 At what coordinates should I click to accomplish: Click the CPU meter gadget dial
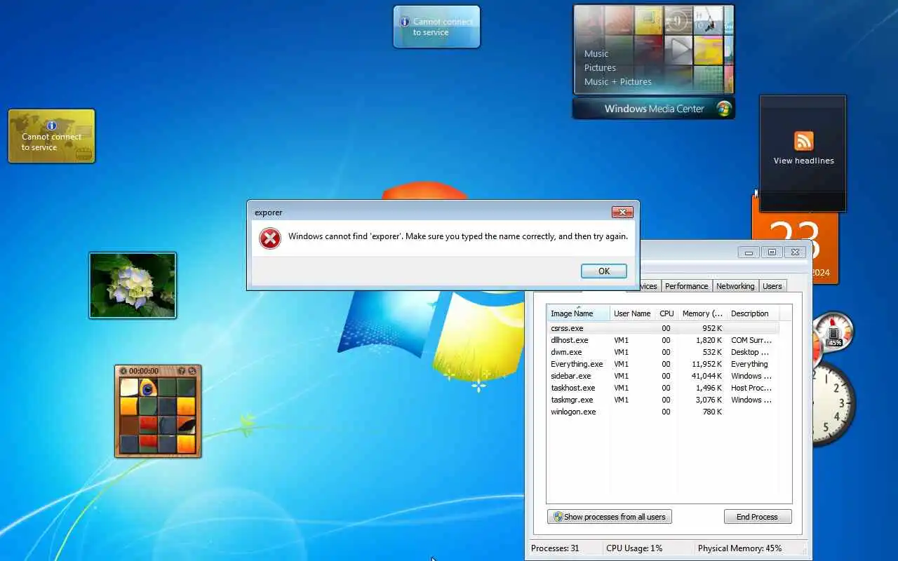click(834, 333)
